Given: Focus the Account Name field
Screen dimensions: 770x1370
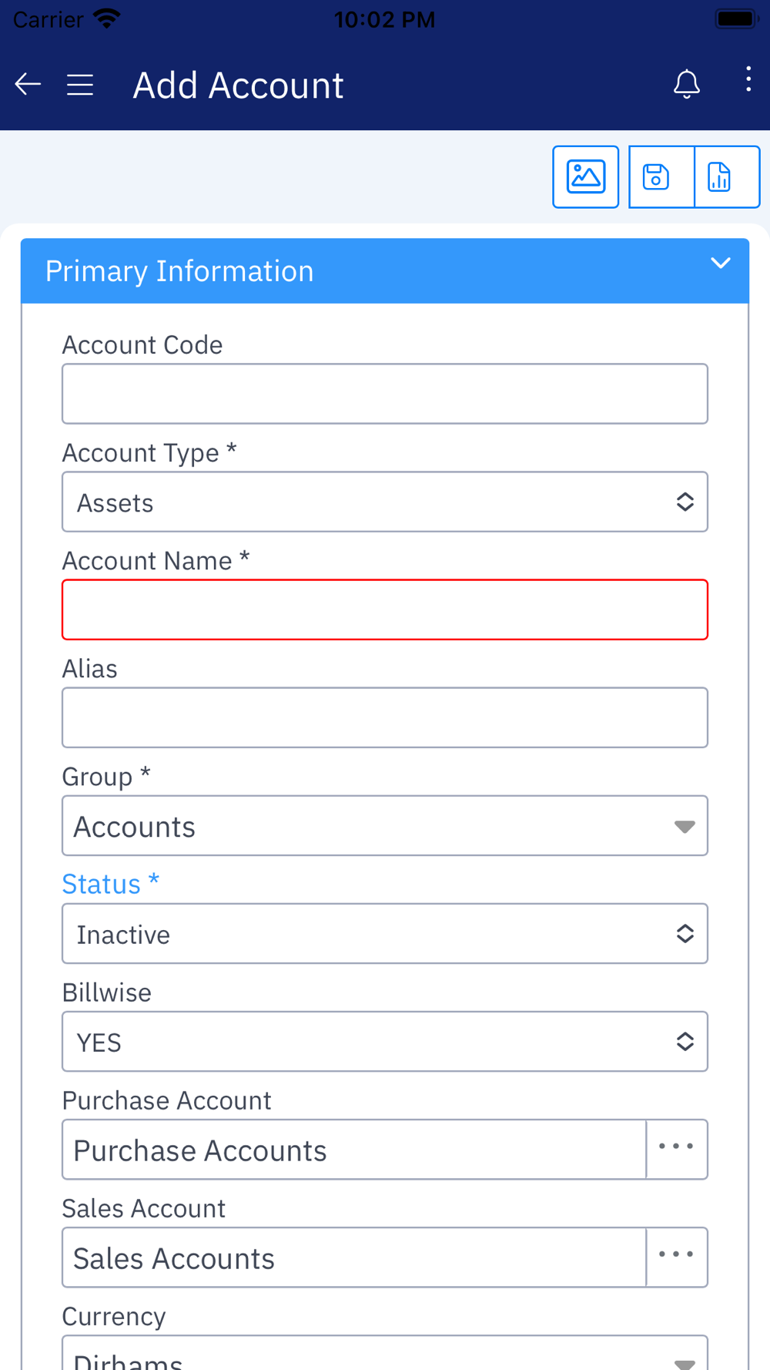Looking at the screenshot, I should tap(385, 609).
